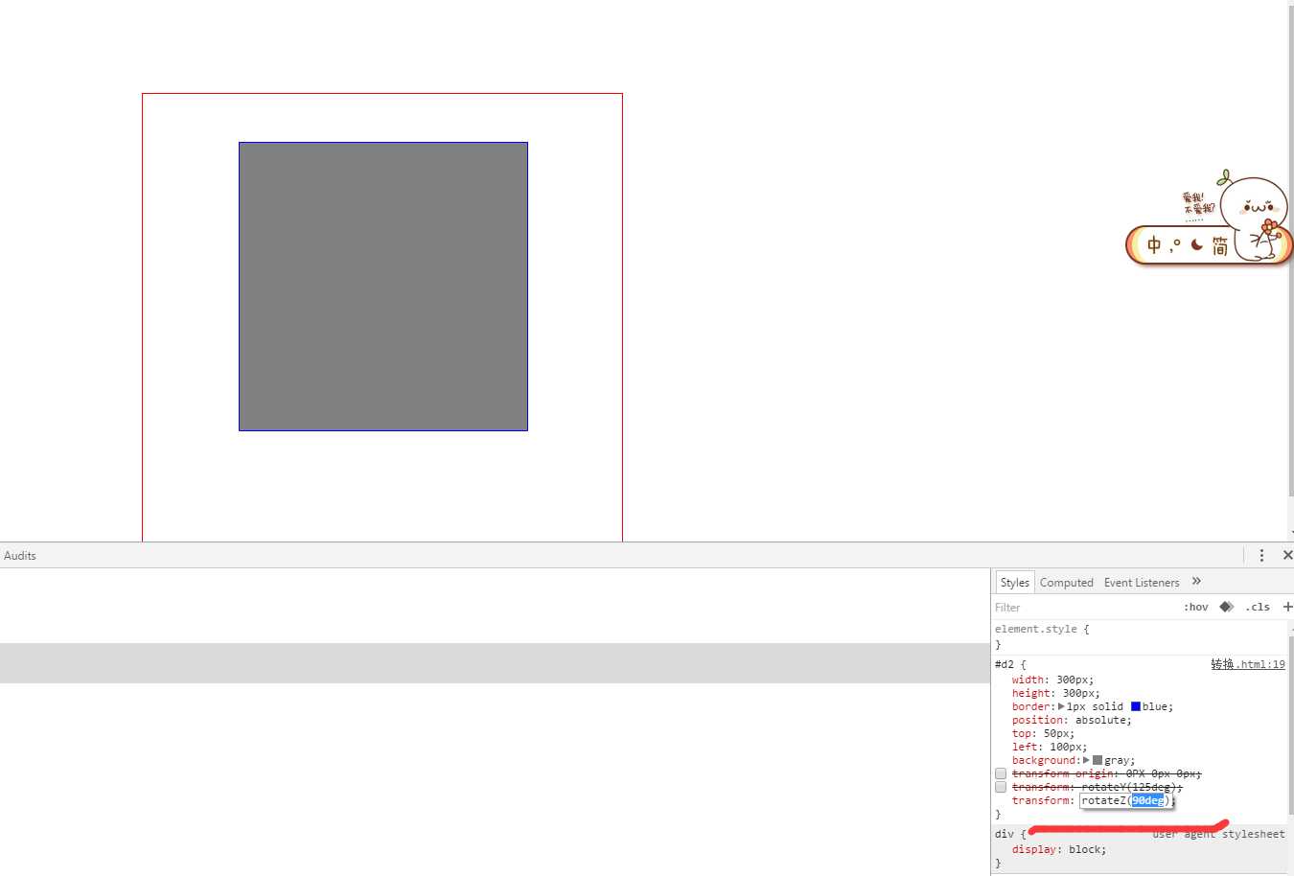Click the gray box in the page
This screenshot has height=876, width=1294.
tap(383, 287)
